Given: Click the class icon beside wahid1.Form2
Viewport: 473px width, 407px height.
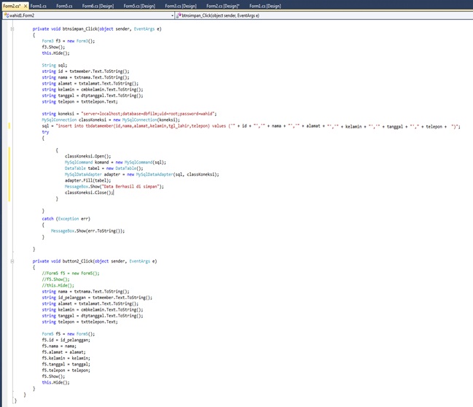Looking at the screenshot, I should click(x=7, y=15).
